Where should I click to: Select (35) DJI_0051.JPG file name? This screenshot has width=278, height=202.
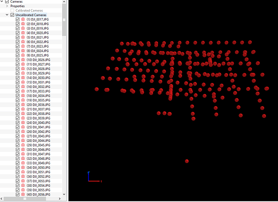(x=38, y=172)
